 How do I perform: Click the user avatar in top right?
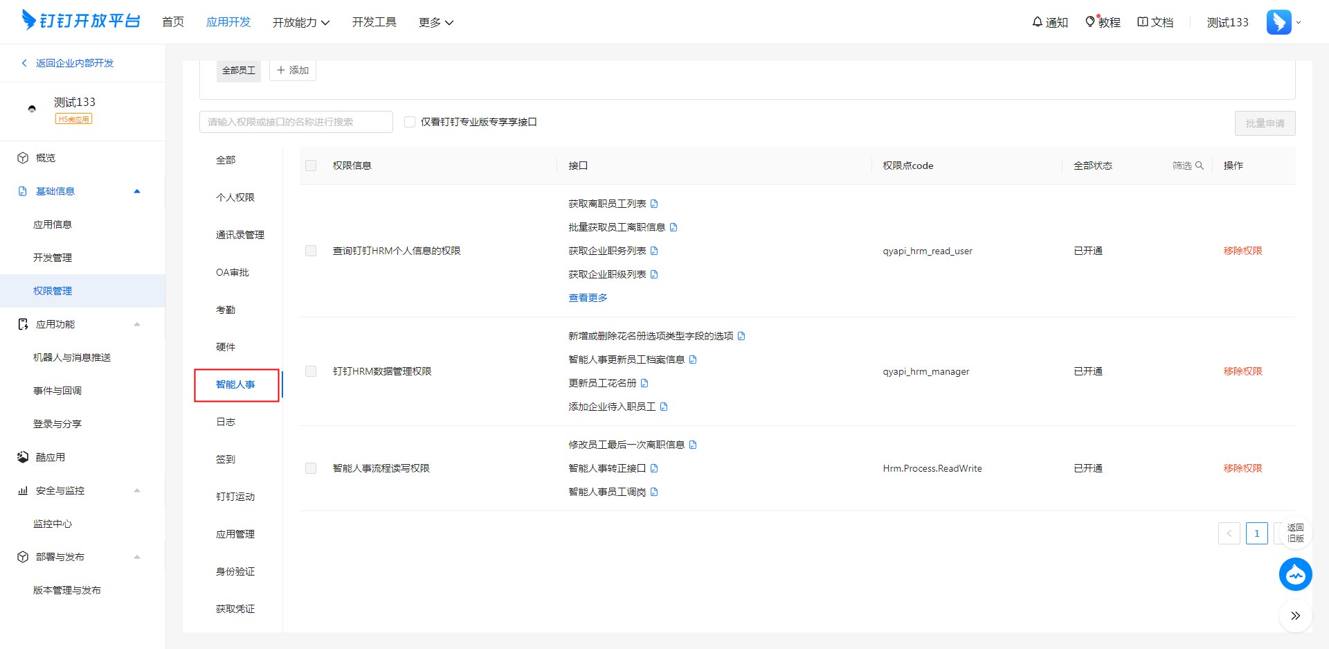click(1278, 22)
